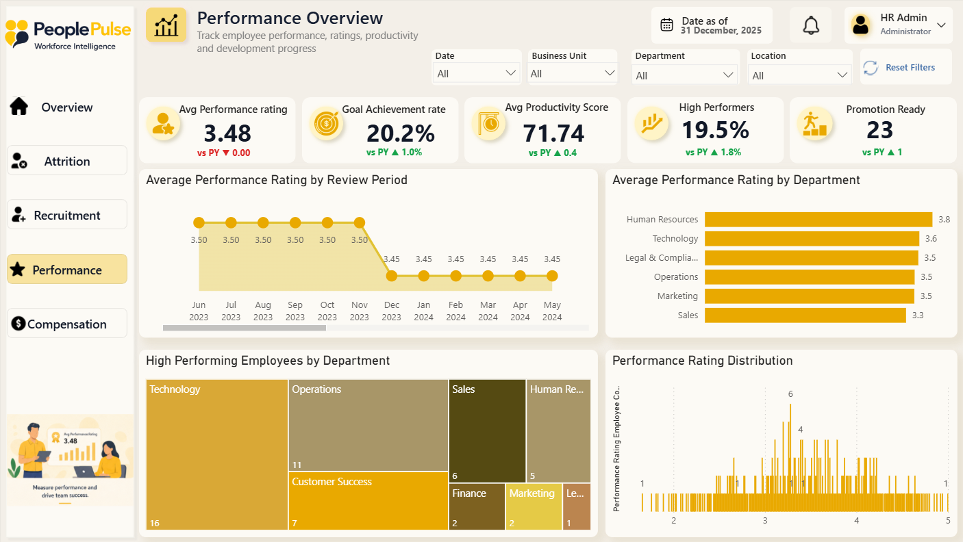
Task: Click the PeoplePulse logo
Action: point(67,33)
